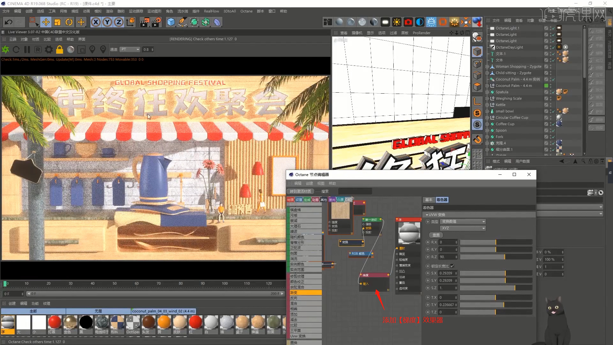The image size is (613, 345).
Task: Open Live Viewer settings gear
Action: 49,50
